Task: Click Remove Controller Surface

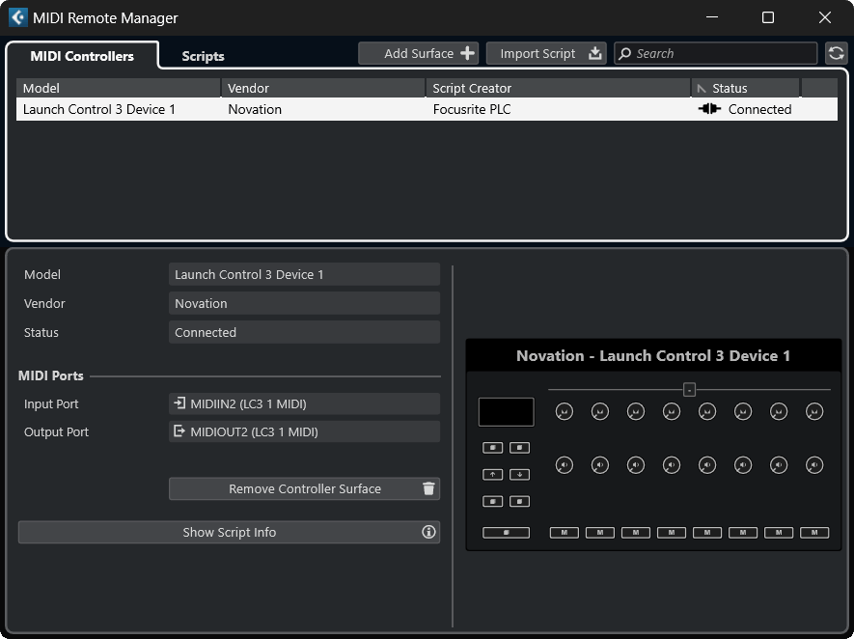Action: coord(305,488)
